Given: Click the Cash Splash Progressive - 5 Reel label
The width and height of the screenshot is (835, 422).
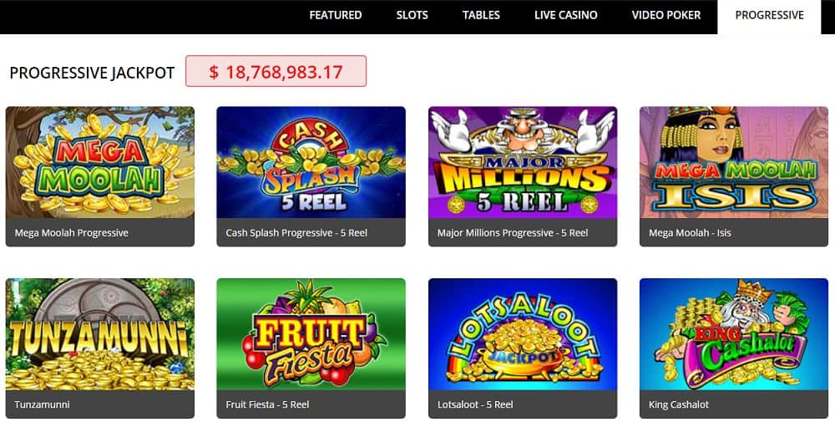Looking at the screenshot, I should [x=296, y=233].
